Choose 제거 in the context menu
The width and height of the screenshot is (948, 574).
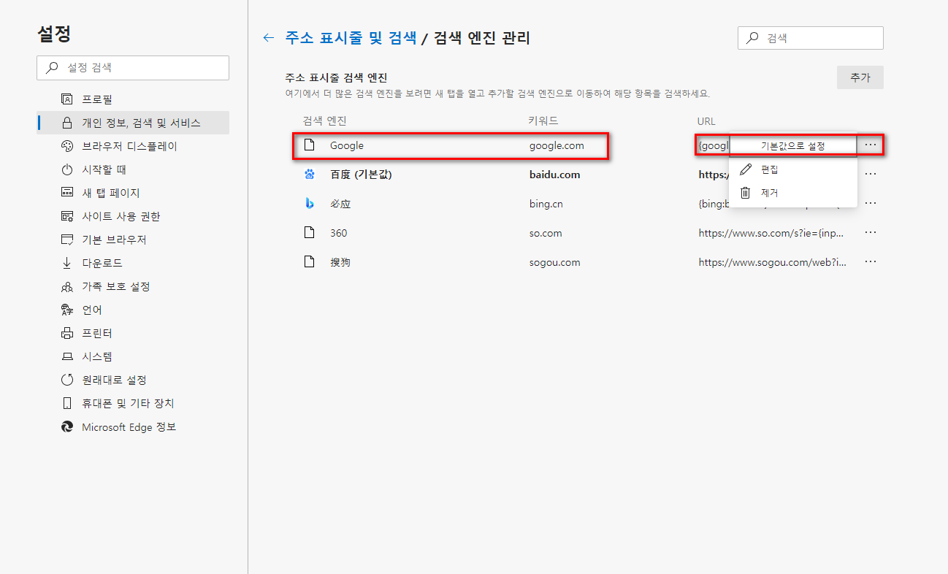[x=793, y=193]
